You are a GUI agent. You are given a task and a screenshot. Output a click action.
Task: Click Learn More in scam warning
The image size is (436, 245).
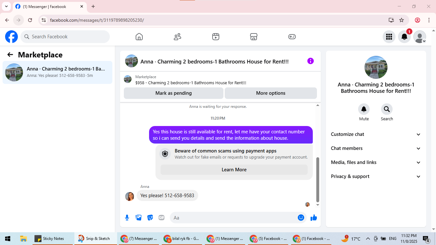[x=234, y=170]
